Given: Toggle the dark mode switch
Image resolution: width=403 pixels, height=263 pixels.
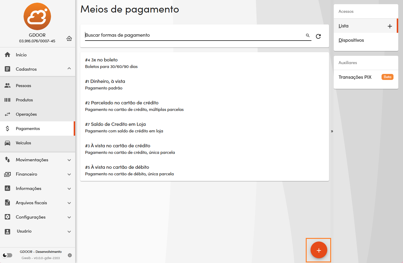Looking at the screenshot, I should (x=7, y=255).
